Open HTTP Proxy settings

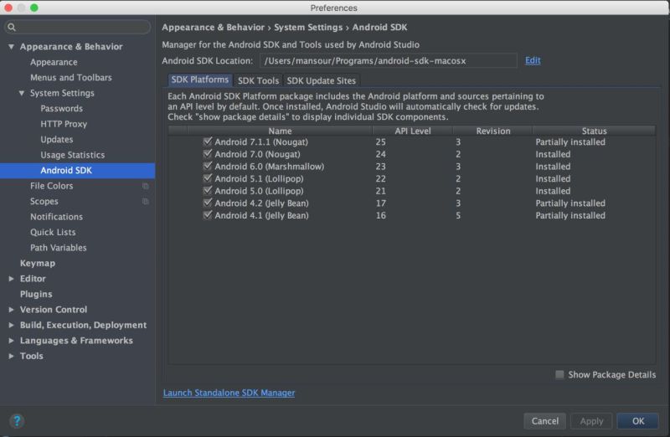coord(64,124)
